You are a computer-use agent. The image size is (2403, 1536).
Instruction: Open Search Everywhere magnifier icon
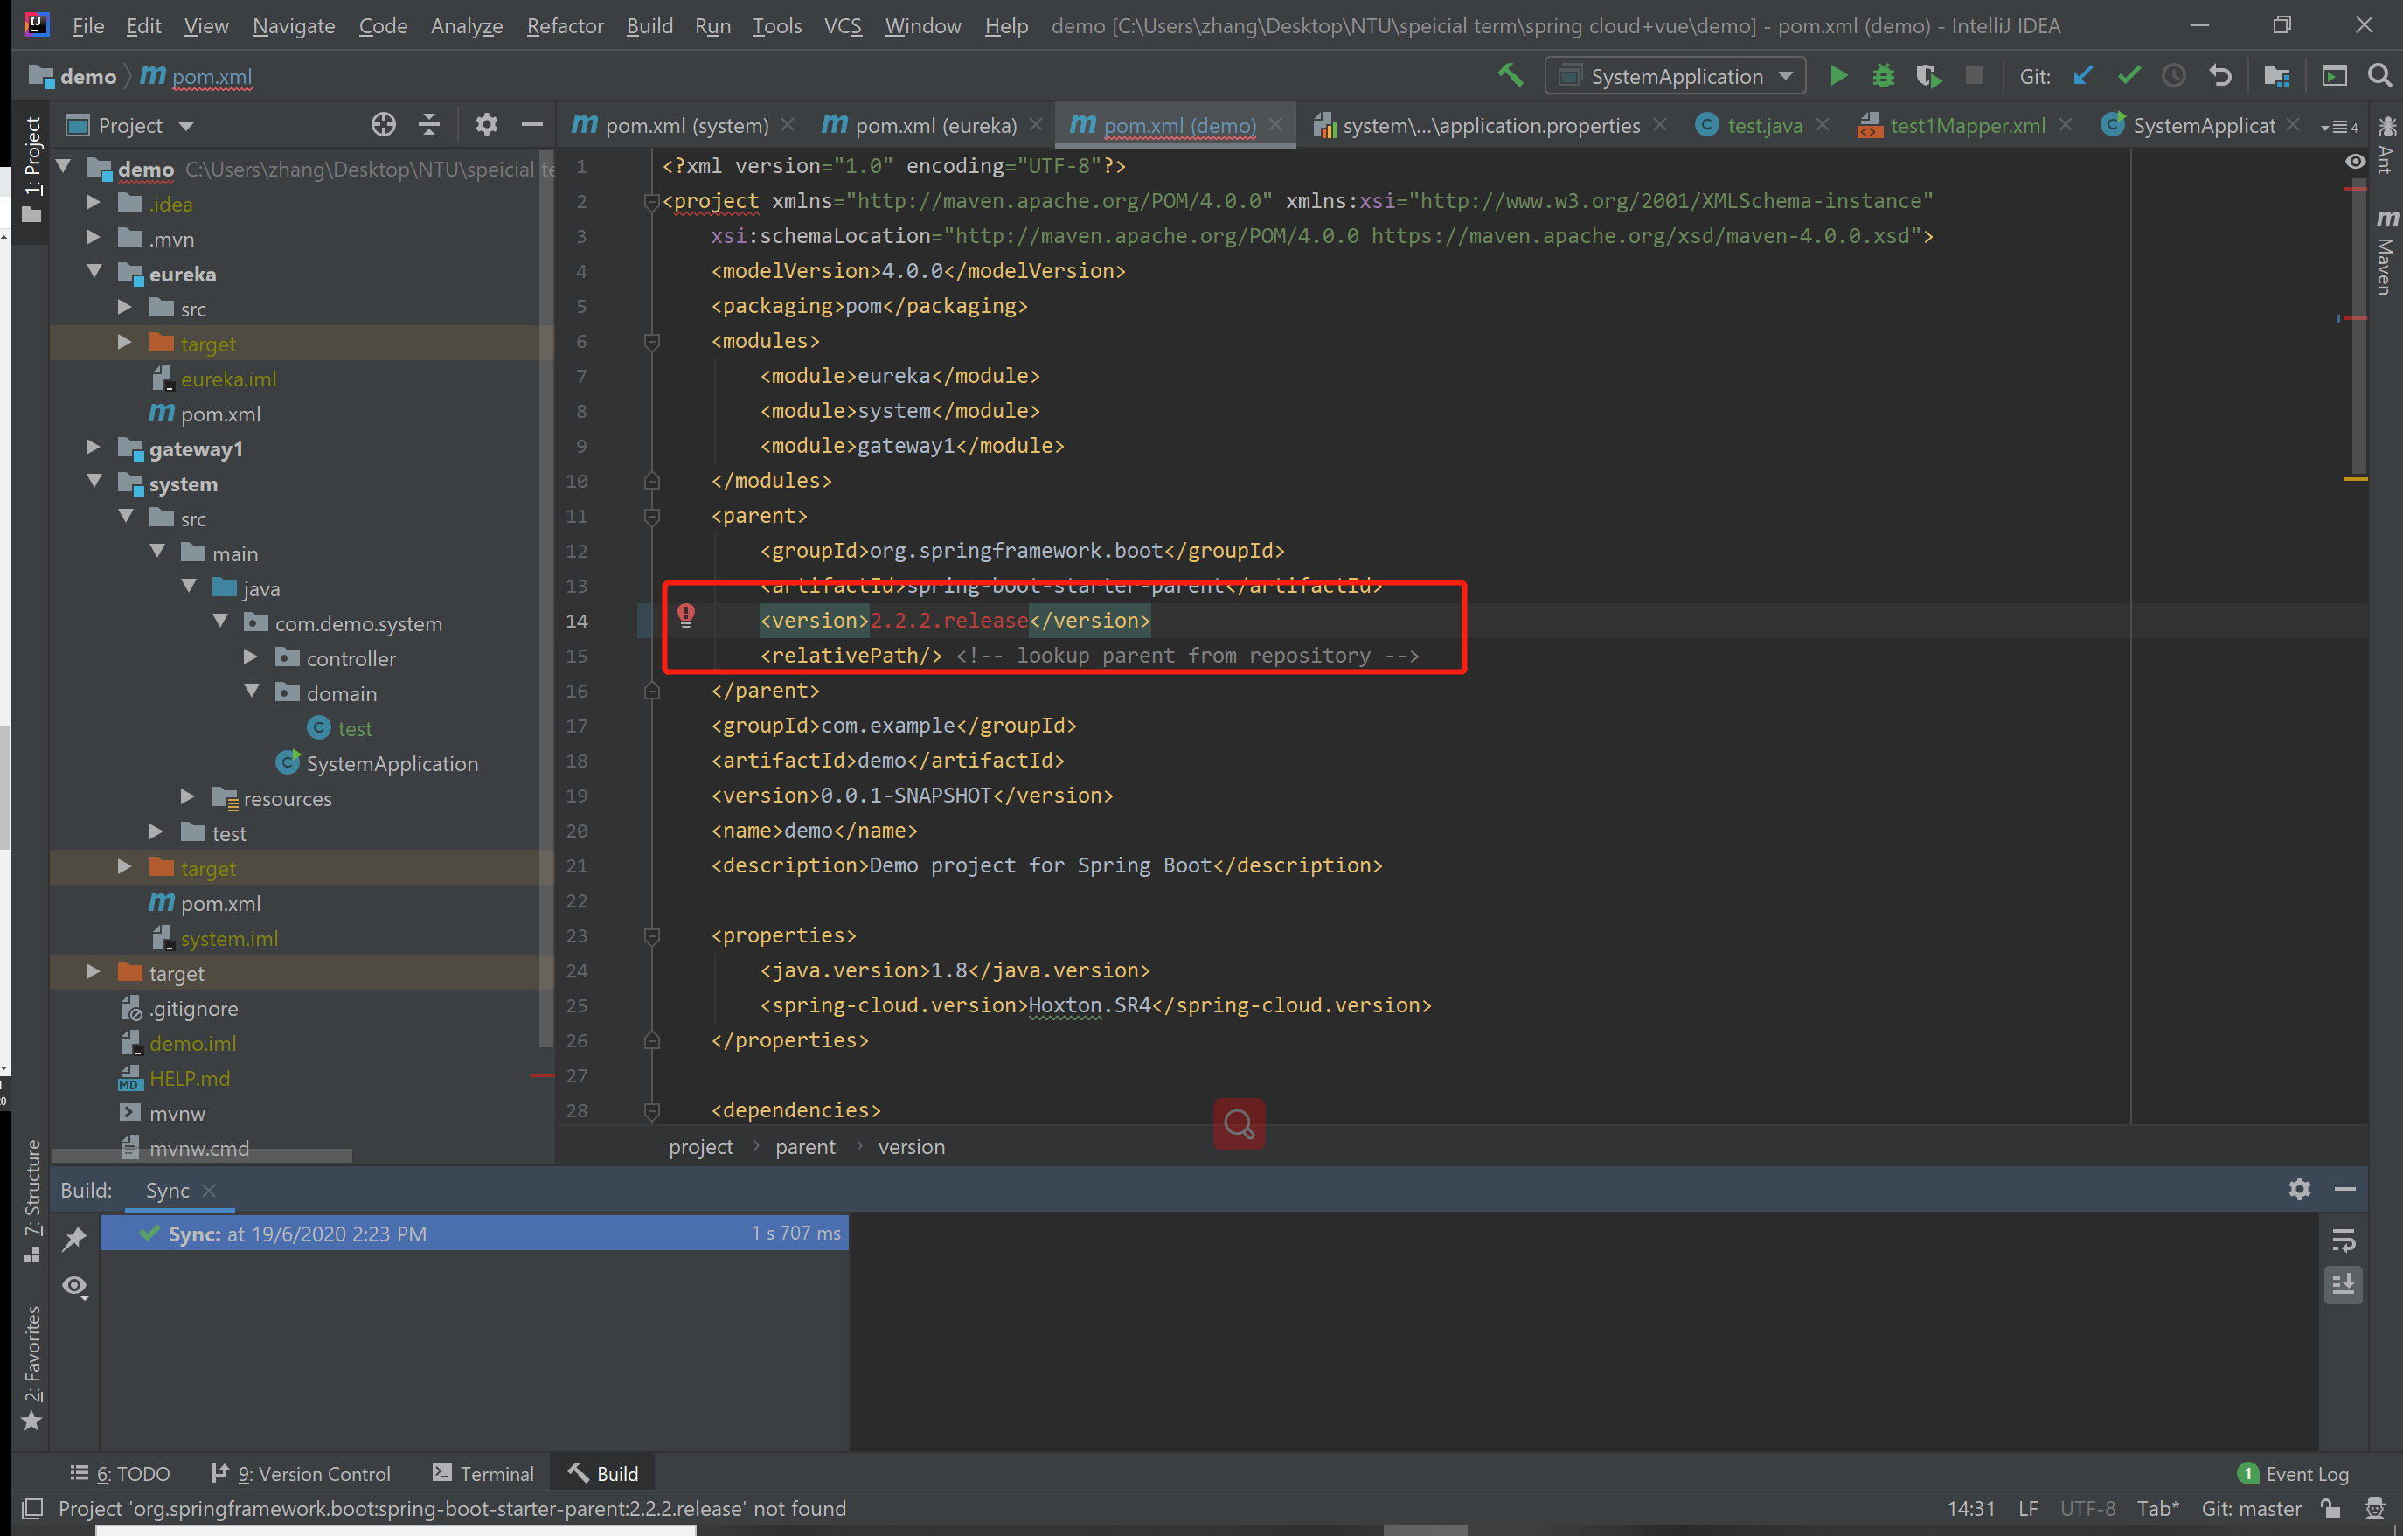click(2380, 76)
